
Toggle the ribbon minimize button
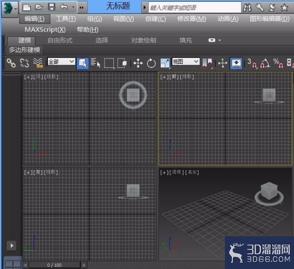tap(212, 40)
